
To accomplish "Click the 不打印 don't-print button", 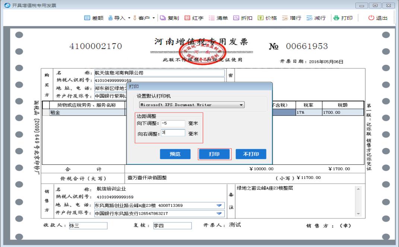I will pyautogui.click(x=251, y=154).
